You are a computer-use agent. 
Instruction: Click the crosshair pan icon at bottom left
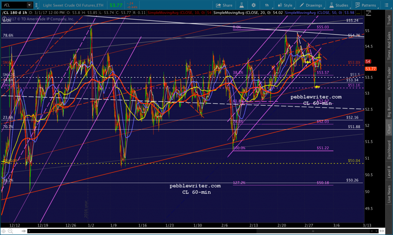click(4, 231)
